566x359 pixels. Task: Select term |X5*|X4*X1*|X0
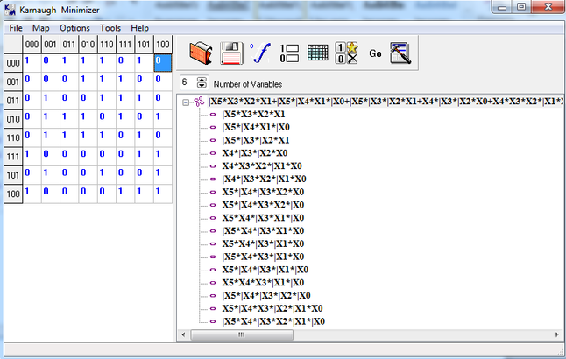pos(256,127)
